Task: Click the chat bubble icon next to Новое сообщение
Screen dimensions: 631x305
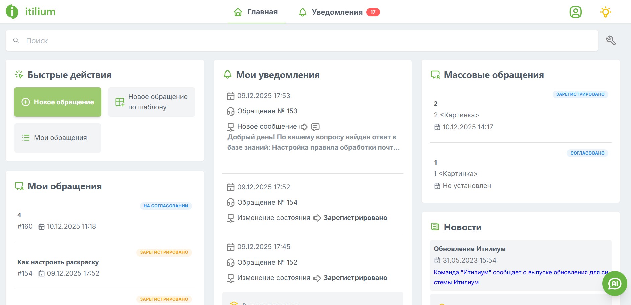Action: coord(316,127)
